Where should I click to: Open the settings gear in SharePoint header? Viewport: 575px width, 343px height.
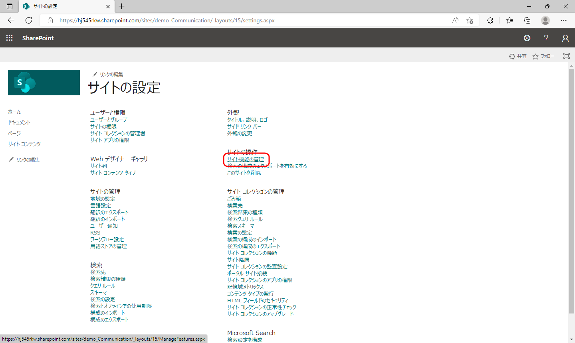click(527, 38)
